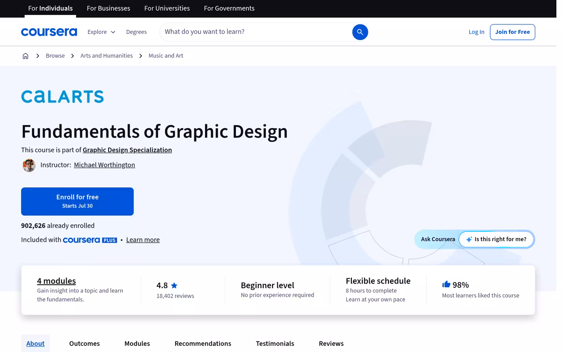Switch to the Testimonials tab
Screen dimensions: 563x352
coord(275,344)
